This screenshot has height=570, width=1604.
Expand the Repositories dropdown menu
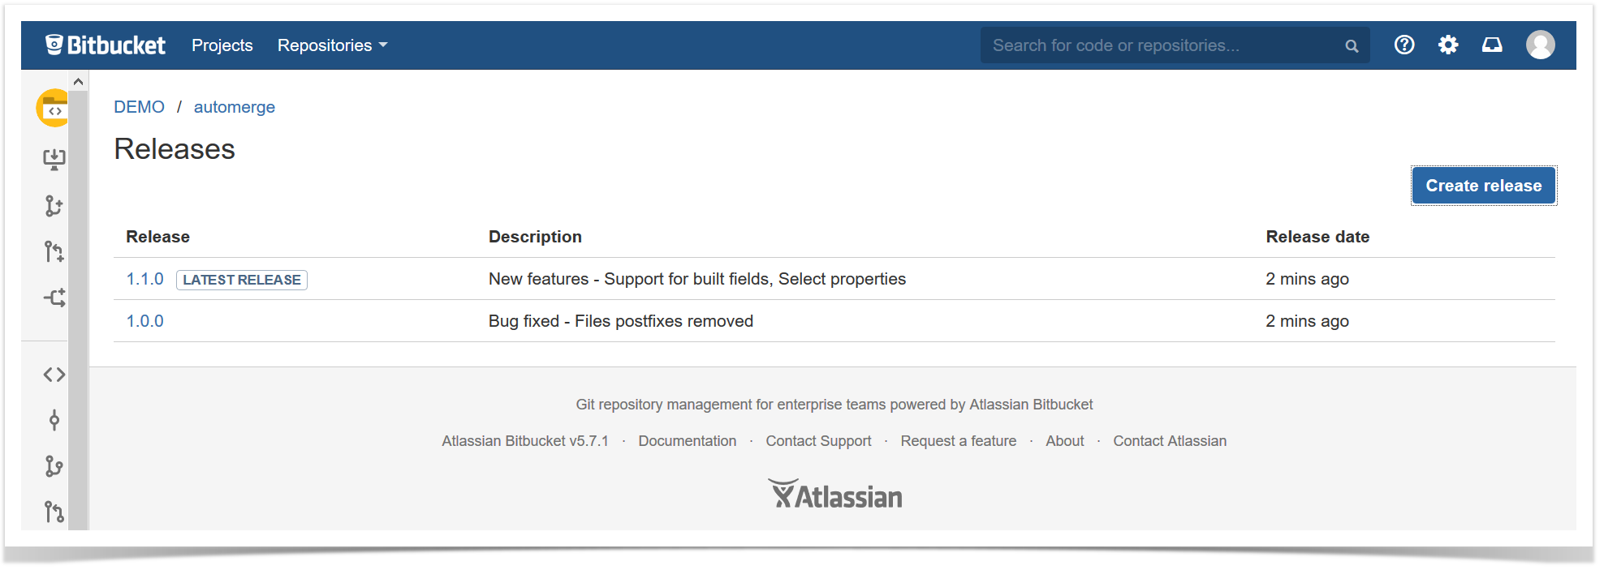[332, 45]
